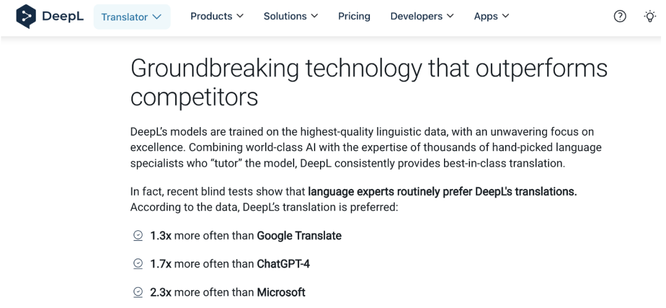Click the Microsoft bold text
Screen dimensions: 666x308
[281, 292]
